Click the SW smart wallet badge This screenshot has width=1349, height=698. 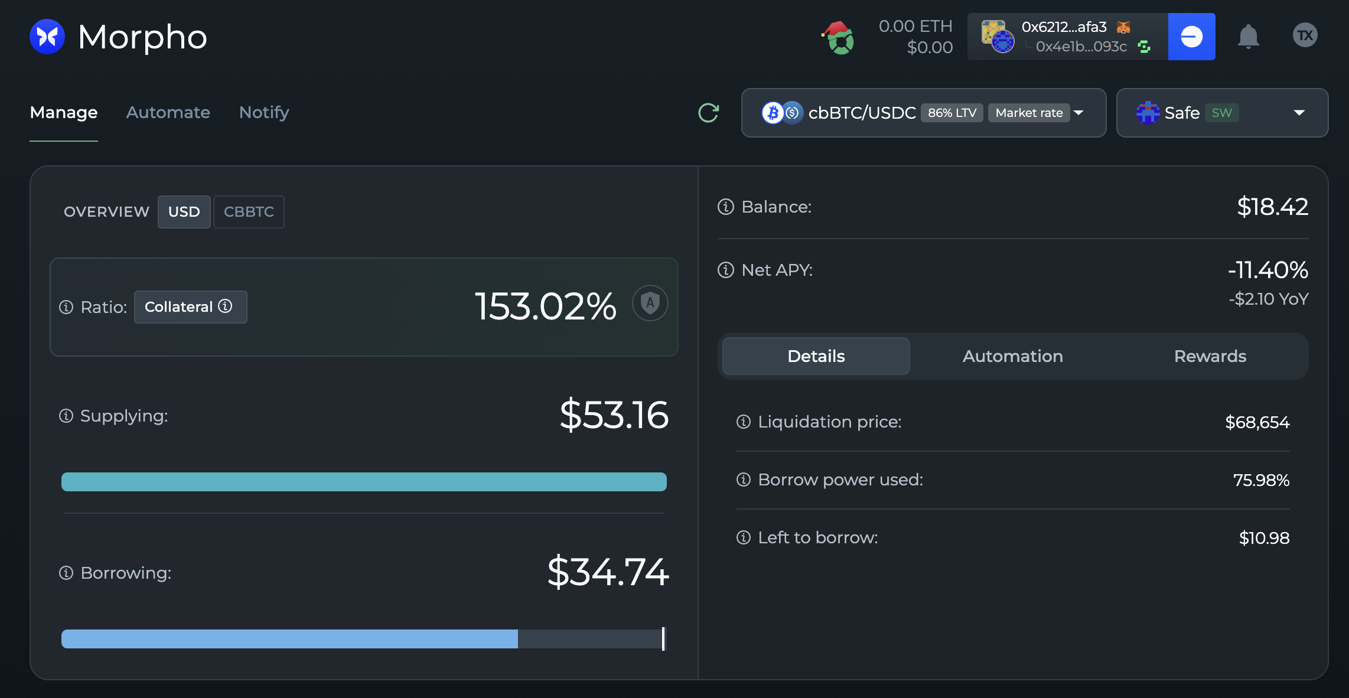[x=1222, y=113]
